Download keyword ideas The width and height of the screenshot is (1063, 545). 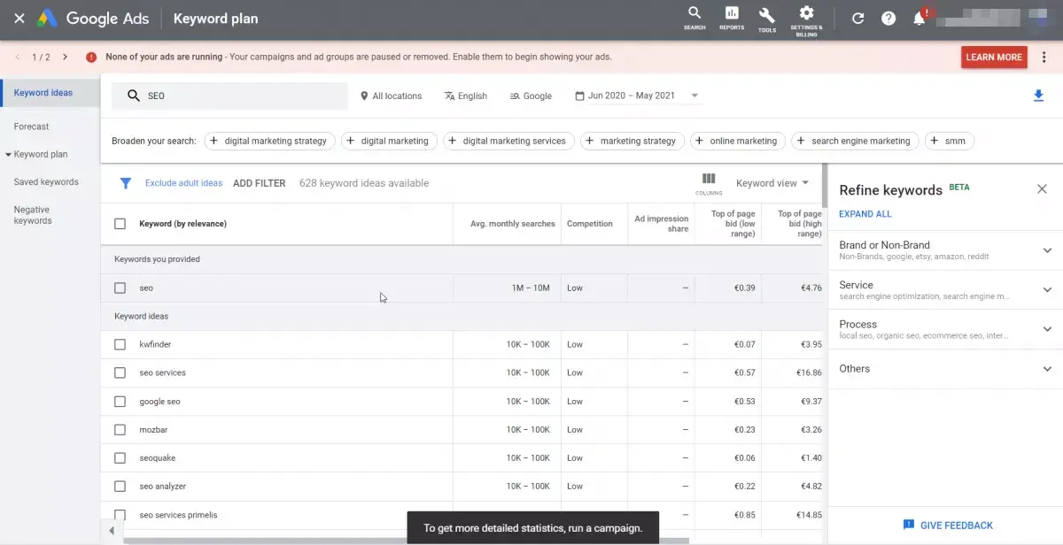point(1039,96)
